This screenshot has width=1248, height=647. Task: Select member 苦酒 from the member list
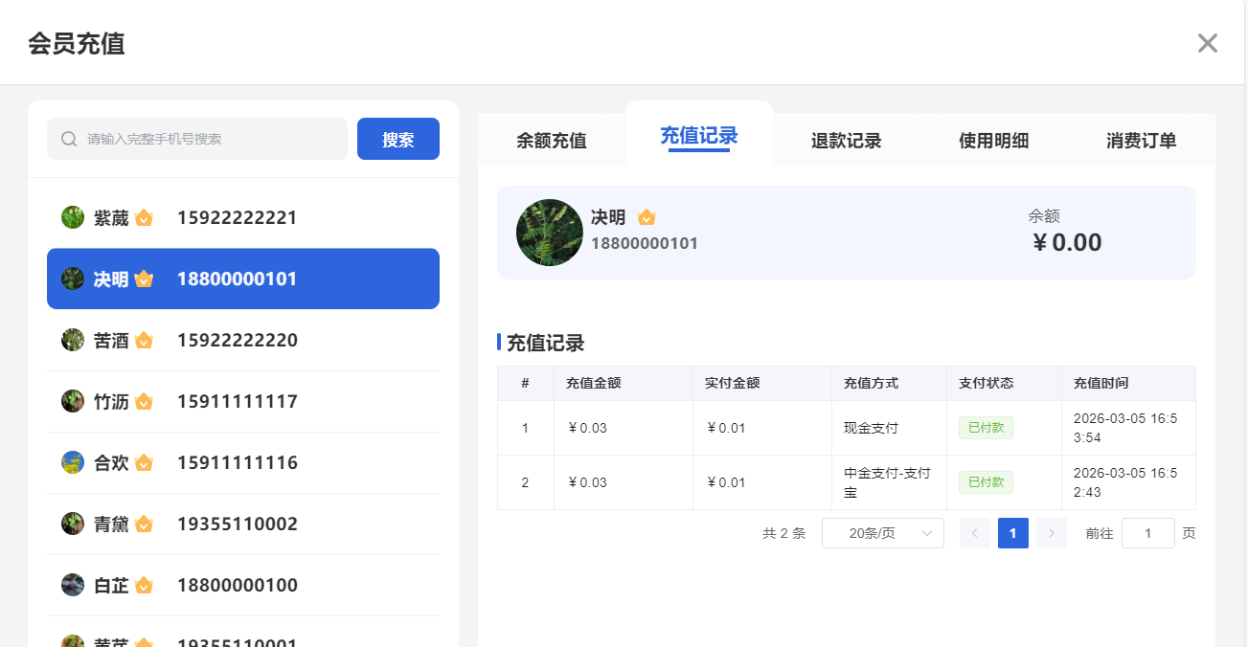pyautogui.click(x=242, y=340)
